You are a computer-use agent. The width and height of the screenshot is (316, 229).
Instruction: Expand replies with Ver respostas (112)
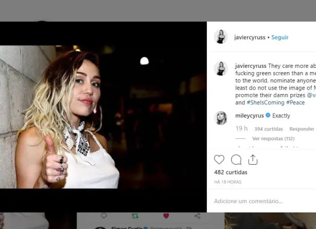tap(273, 139)
